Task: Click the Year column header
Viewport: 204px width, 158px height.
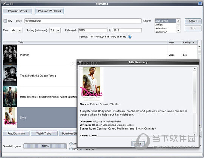Action: point(175,43)
